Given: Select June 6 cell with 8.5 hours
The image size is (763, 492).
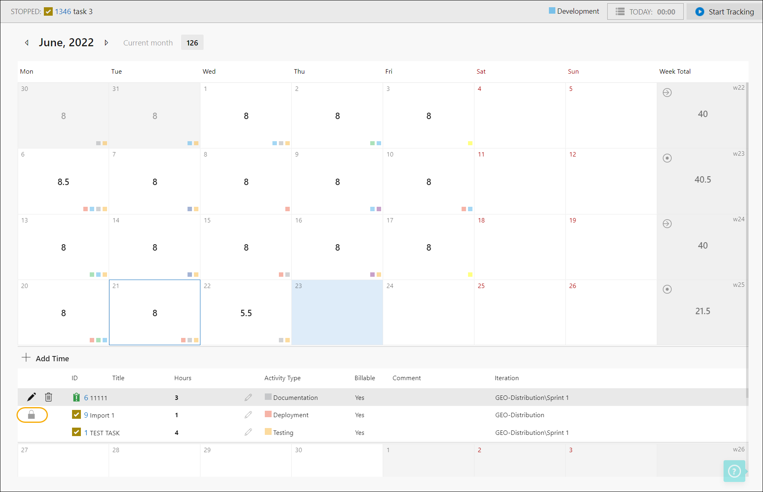Looking at the screenshot, I should (63, 181).
